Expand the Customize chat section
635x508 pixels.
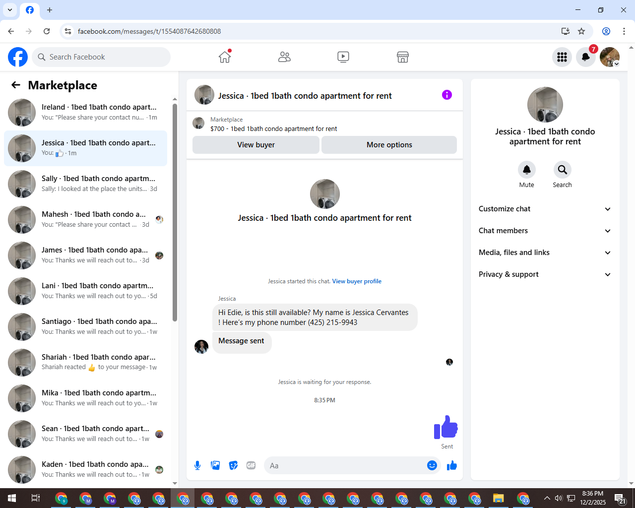coord(545,209)
